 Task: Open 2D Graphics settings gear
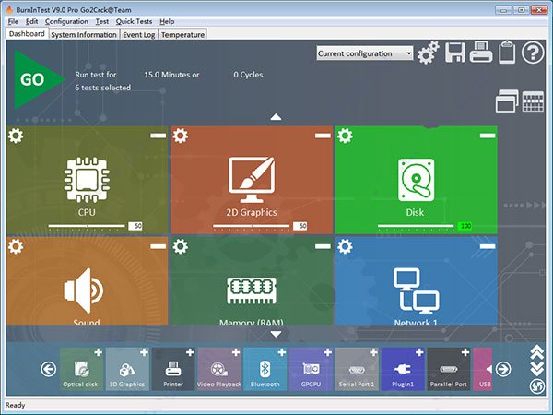click(x=180, y=136)
